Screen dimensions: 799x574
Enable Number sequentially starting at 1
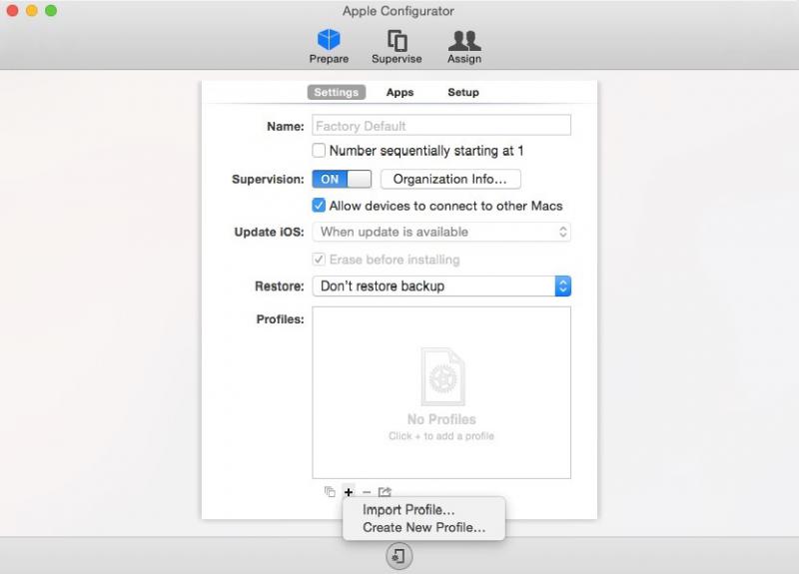(x=319, y=151)
